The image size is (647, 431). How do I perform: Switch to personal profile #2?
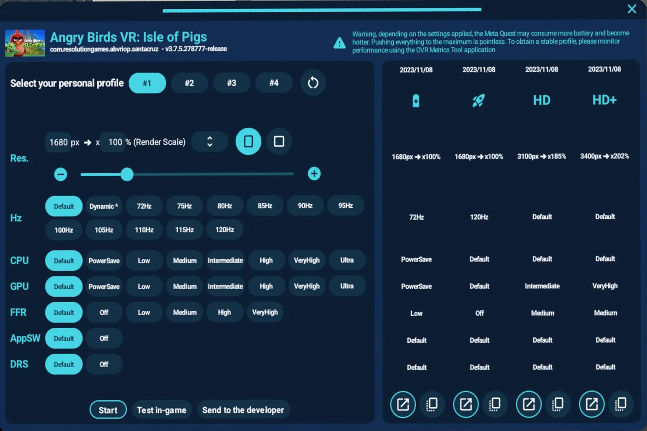click(x=190, y=82)
